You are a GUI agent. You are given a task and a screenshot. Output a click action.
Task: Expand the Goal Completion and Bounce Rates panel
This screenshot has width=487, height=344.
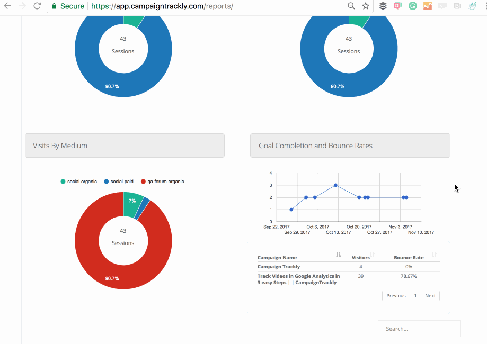(x=350, y=145)
